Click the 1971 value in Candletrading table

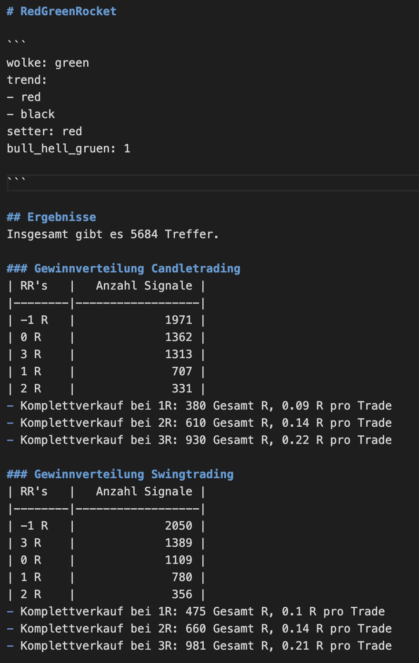click(x=179, y=320)
